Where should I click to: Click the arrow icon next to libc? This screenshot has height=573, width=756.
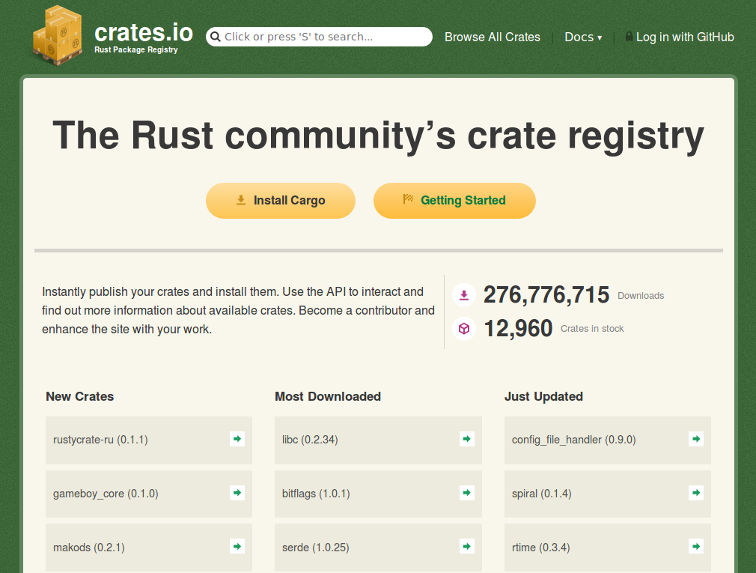466,439
